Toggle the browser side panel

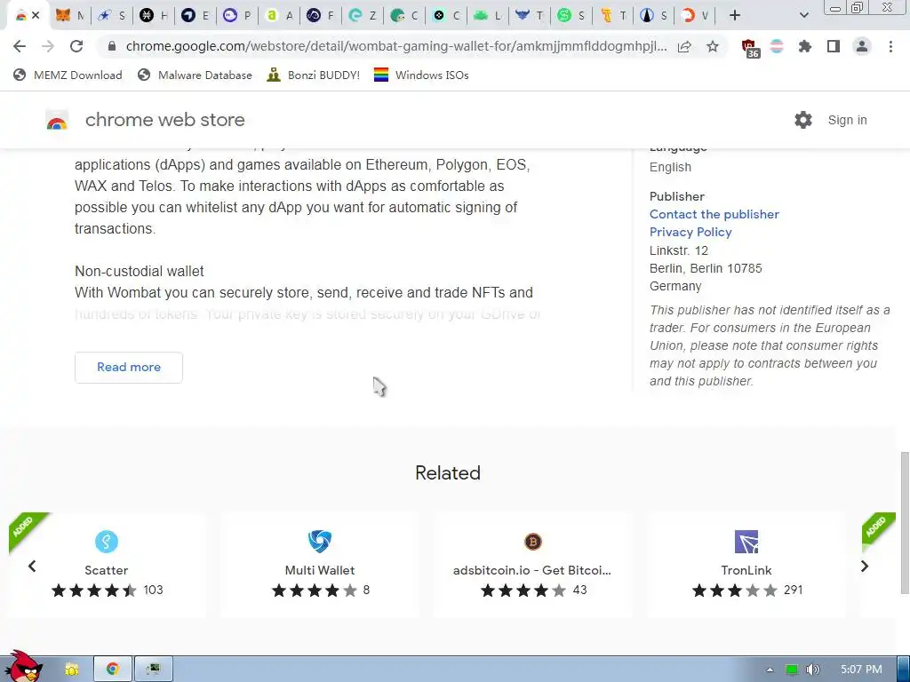click(834, 46)
